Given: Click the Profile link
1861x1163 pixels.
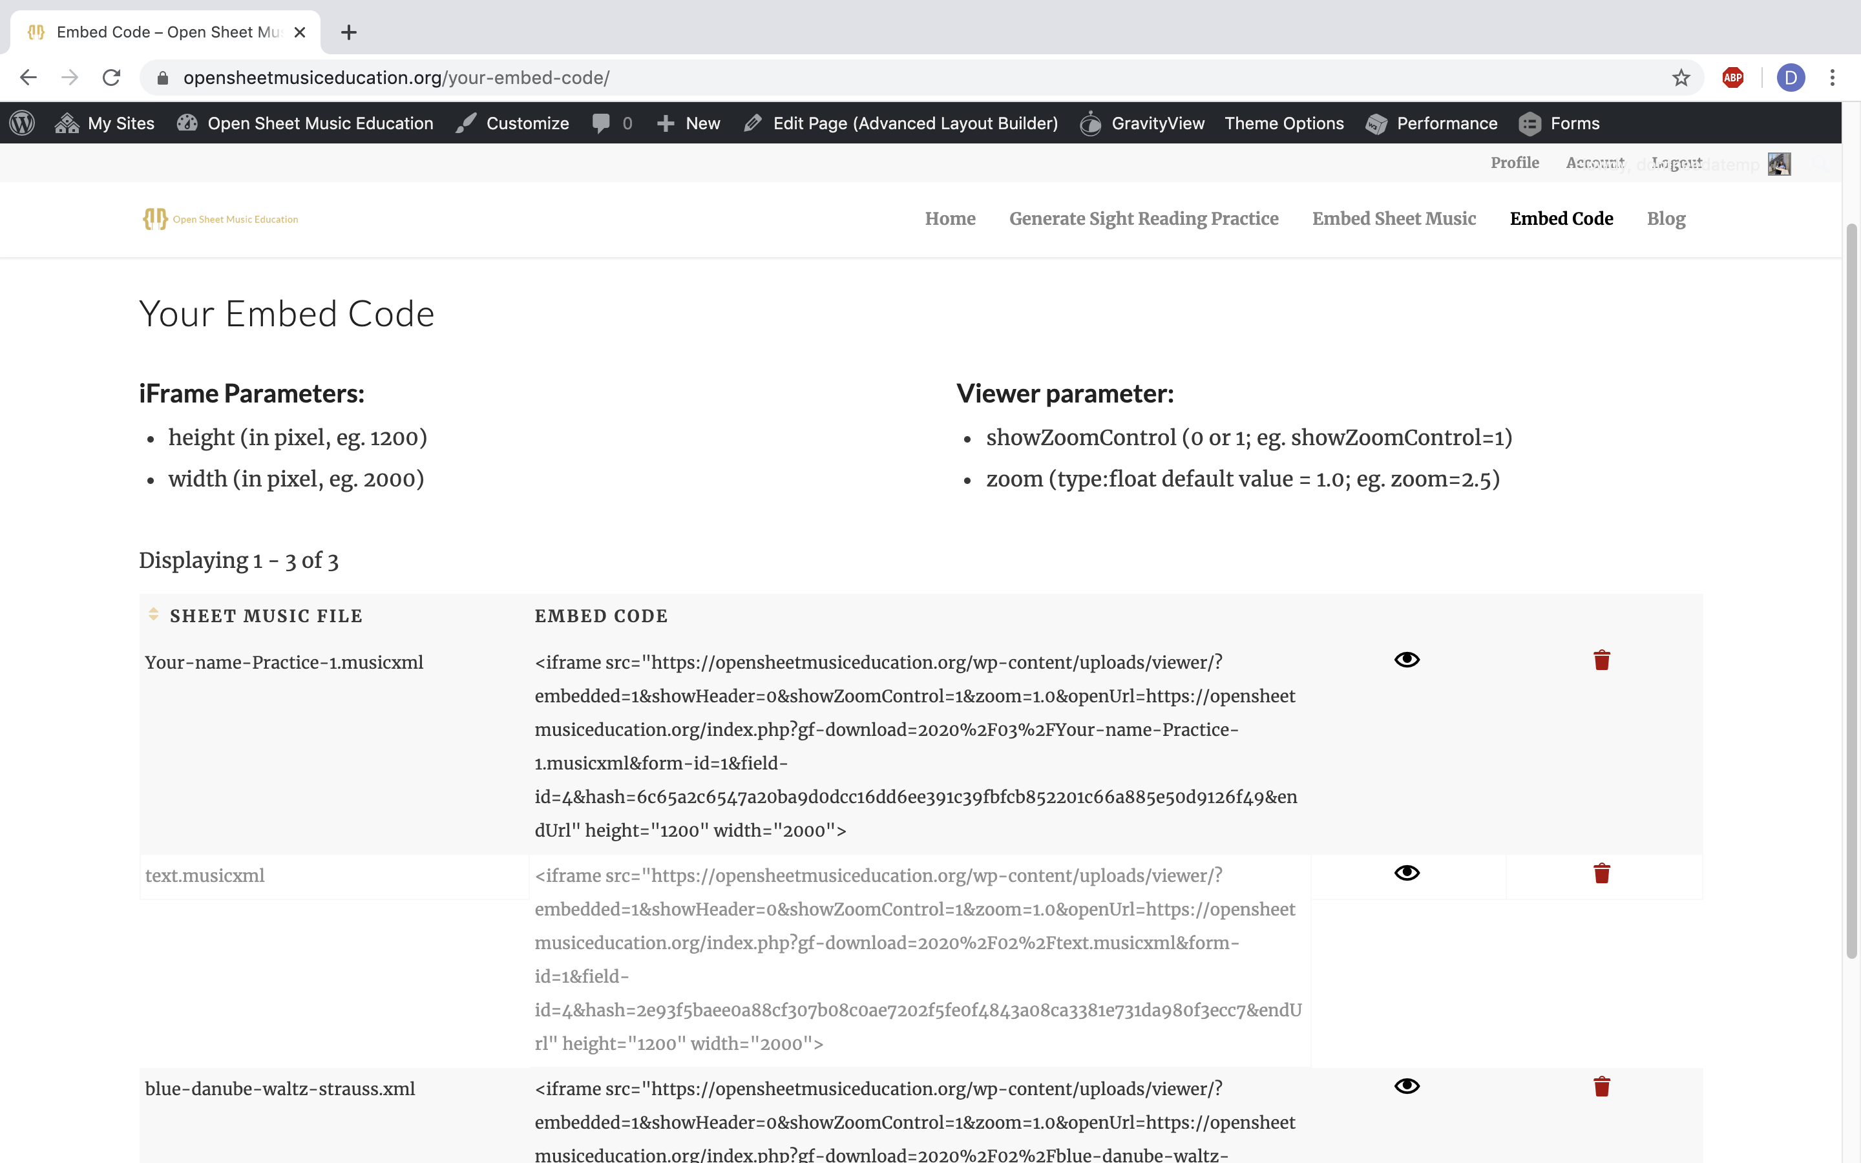Looking at the screenshot, I should point(1514,163).
